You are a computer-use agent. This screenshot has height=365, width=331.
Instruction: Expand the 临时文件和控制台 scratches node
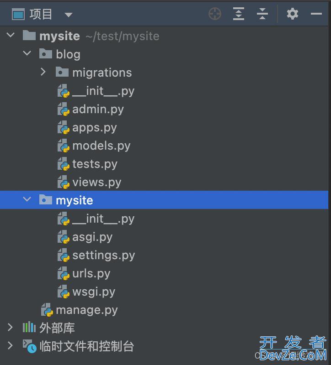[10, 345]
